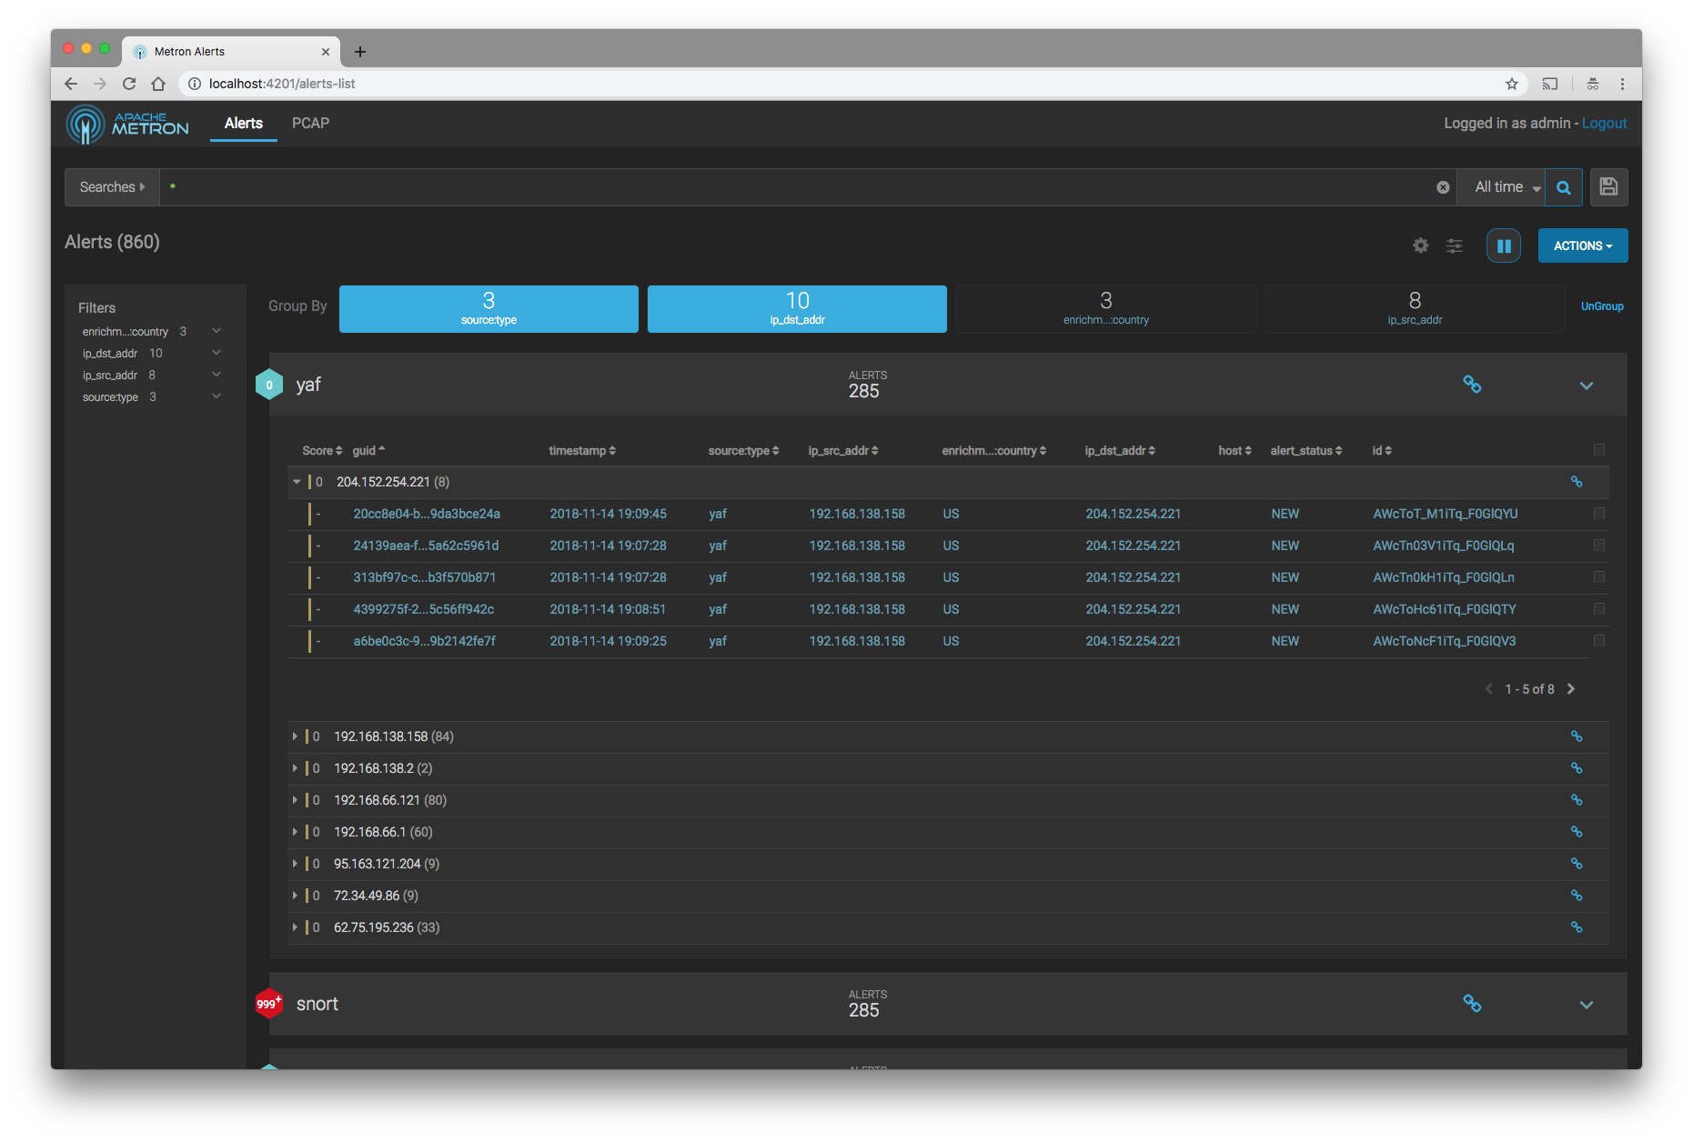
Task: Click the meta alert link icon for snort group
Action: [x=1472, y=1004]
